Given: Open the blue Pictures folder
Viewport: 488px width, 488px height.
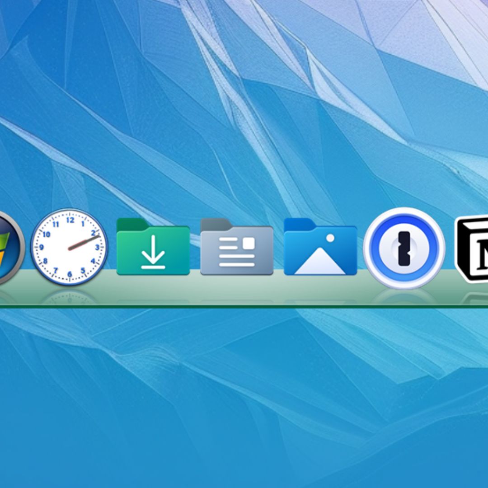Looking at the screenshot, I should [320, 247].
